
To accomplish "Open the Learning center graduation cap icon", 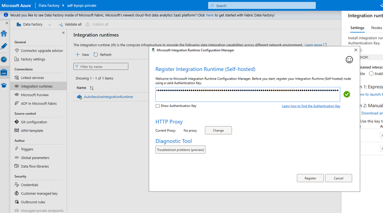I will point(4,85).
